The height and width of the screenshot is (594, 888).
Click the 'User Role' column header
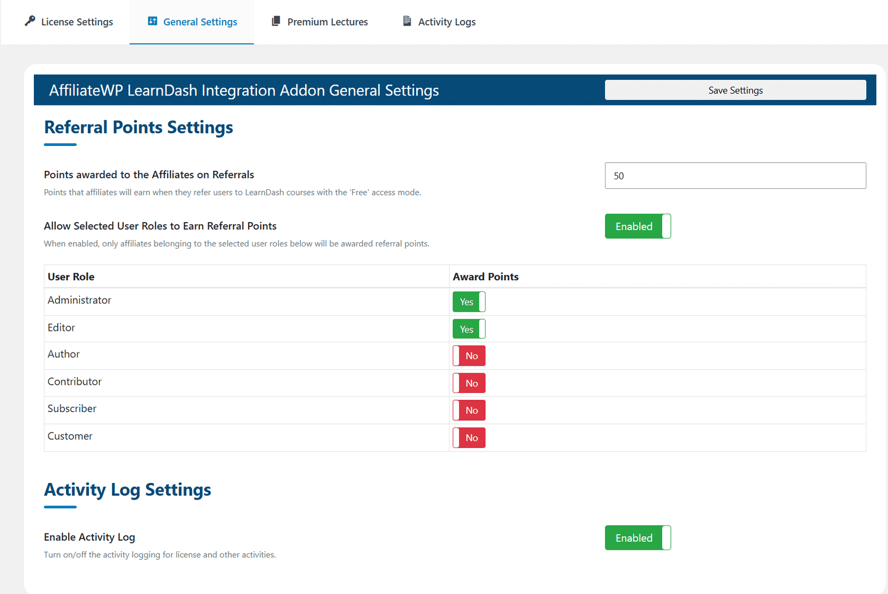pyautogui.click(x=71, y=276)
